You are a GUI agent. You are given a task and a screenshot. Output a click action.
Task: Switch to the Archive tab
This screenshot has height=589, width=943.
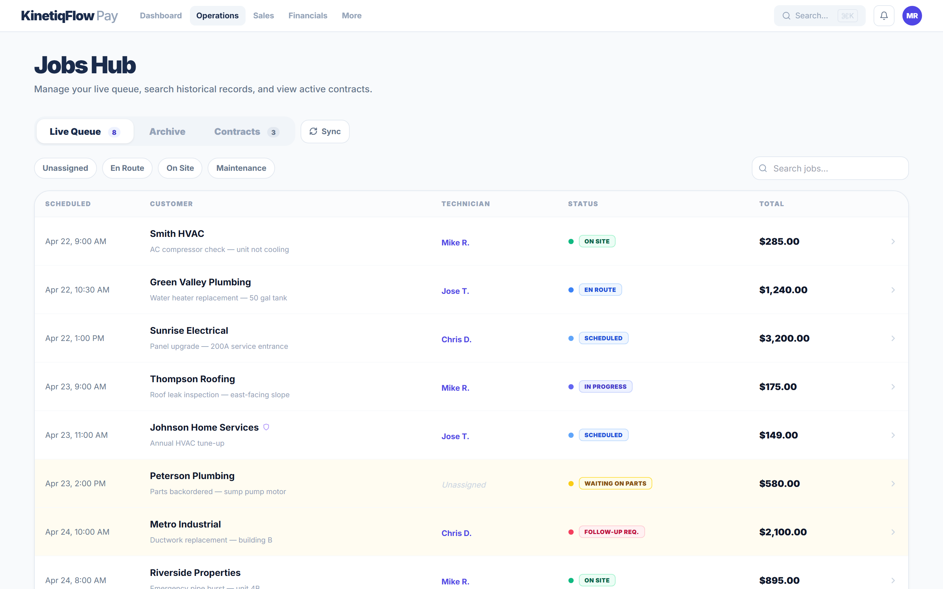(167, 131)
